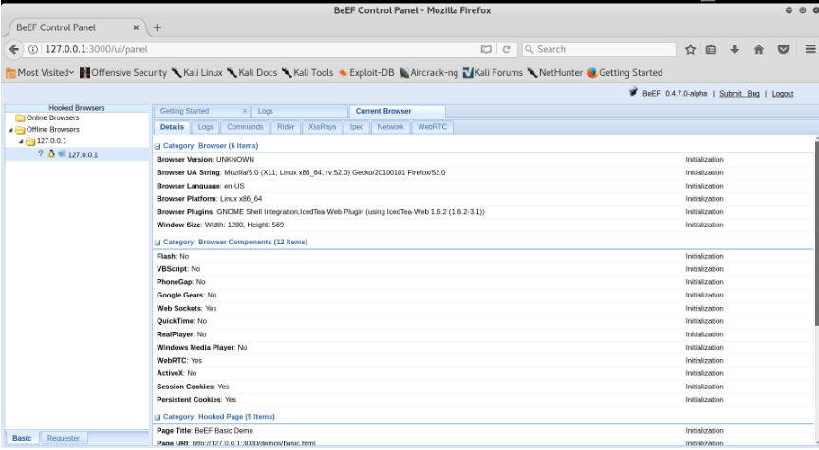Open the Firefox hamburger menu
Screen dimensions: 819x450
click(810, 49)
